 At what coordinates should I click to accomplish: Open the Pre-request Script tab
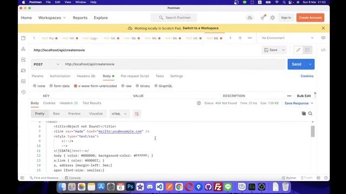coord(135,76)
